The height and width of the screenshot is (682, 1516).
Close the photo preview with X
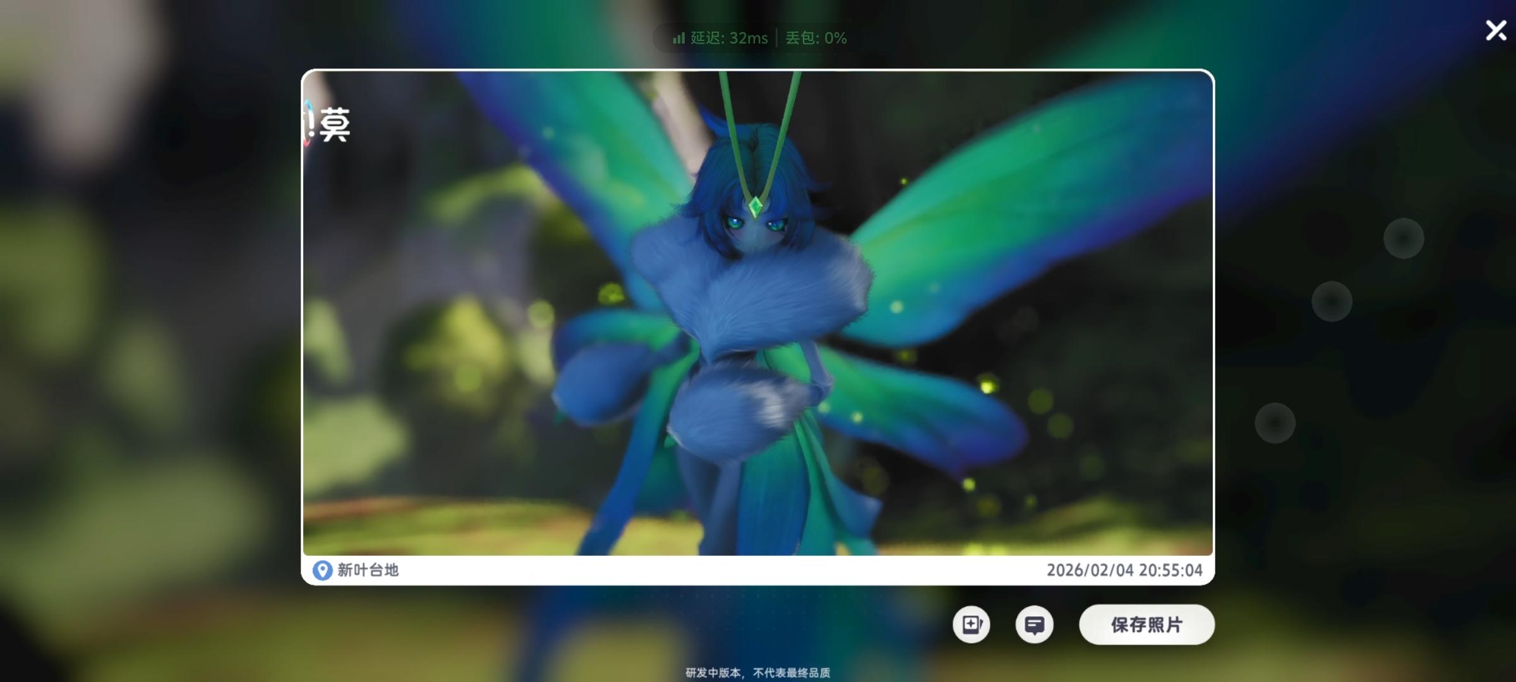click(1495, 30)
